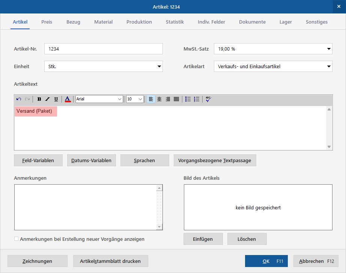The width and height of the screenshot is (346, 273).
Task: Undo the last text edit
Action: [19, 99]
